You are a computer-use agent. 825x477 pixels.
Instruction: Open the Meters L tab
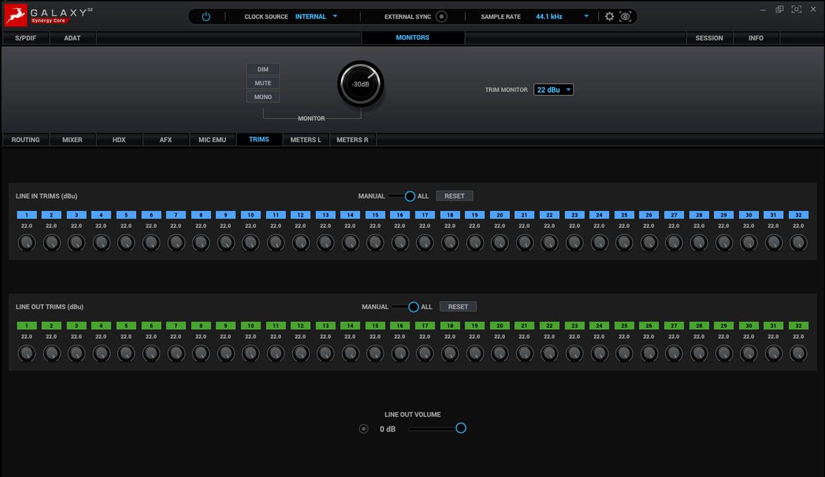pyautogui.click(x=305, y=140)
